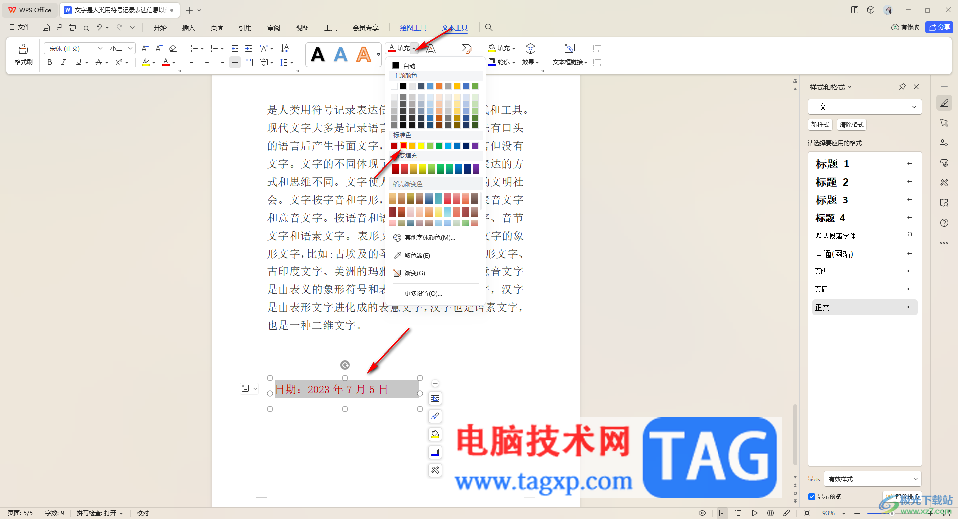Expand the line spacing dropdown
958x519 pixels.
292,63
